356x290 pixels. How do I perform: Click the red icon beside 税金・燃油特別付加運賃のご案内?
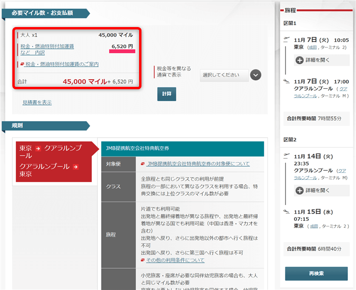(22, 64)
